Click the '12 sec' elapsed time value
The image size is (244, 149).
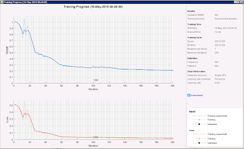click(218, 32)
